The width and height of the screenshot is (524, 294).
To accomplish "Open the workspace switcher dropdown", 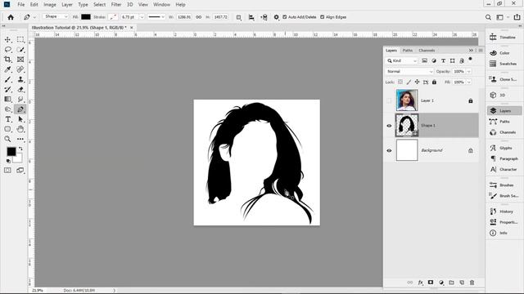I will (x=502, y=17).
